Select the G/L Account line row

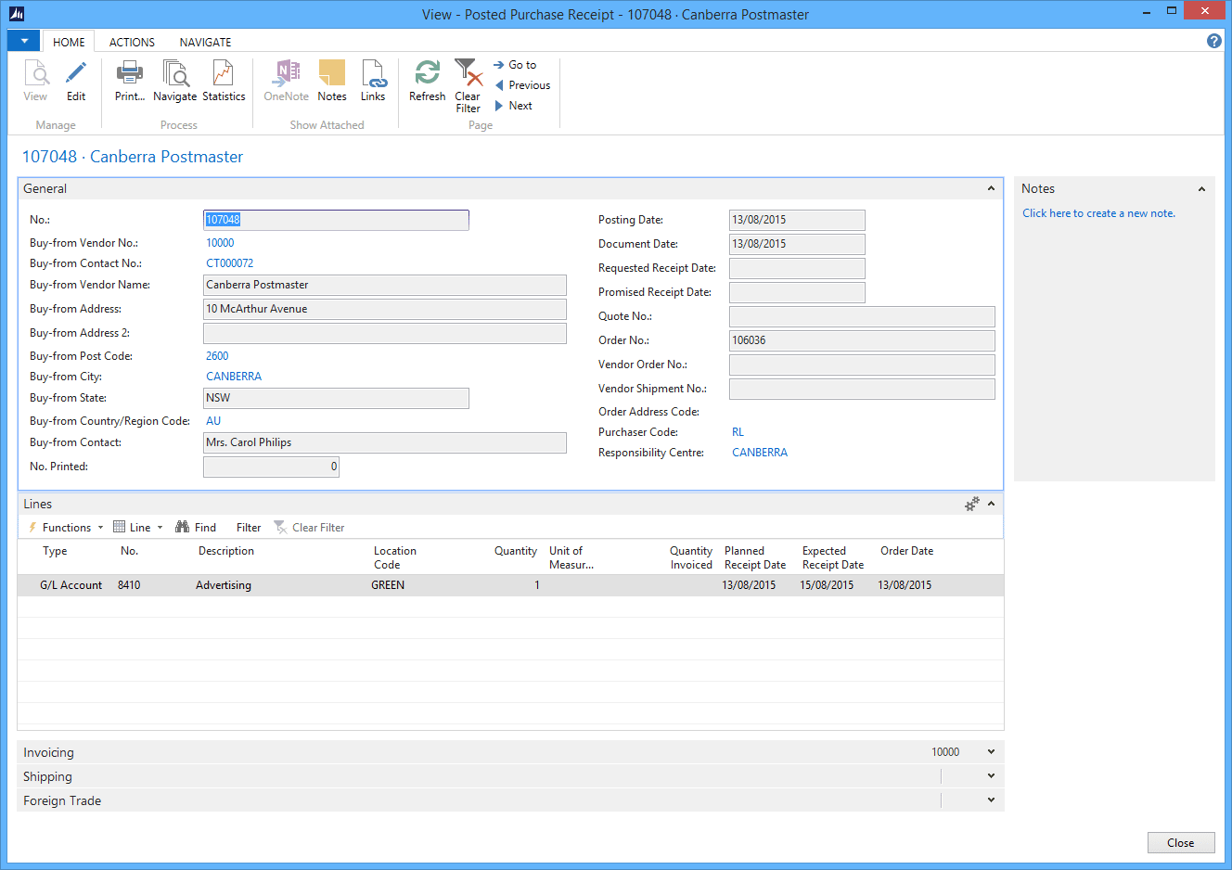[x=510, y=585]
